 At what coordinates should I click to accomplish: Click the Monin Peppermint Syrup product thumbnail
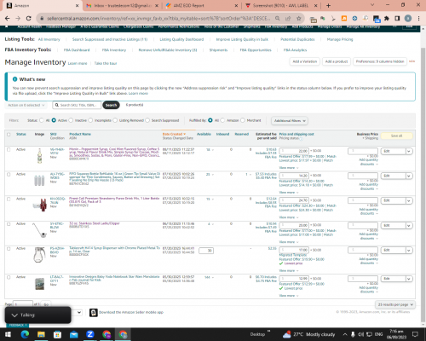point(39,156)
